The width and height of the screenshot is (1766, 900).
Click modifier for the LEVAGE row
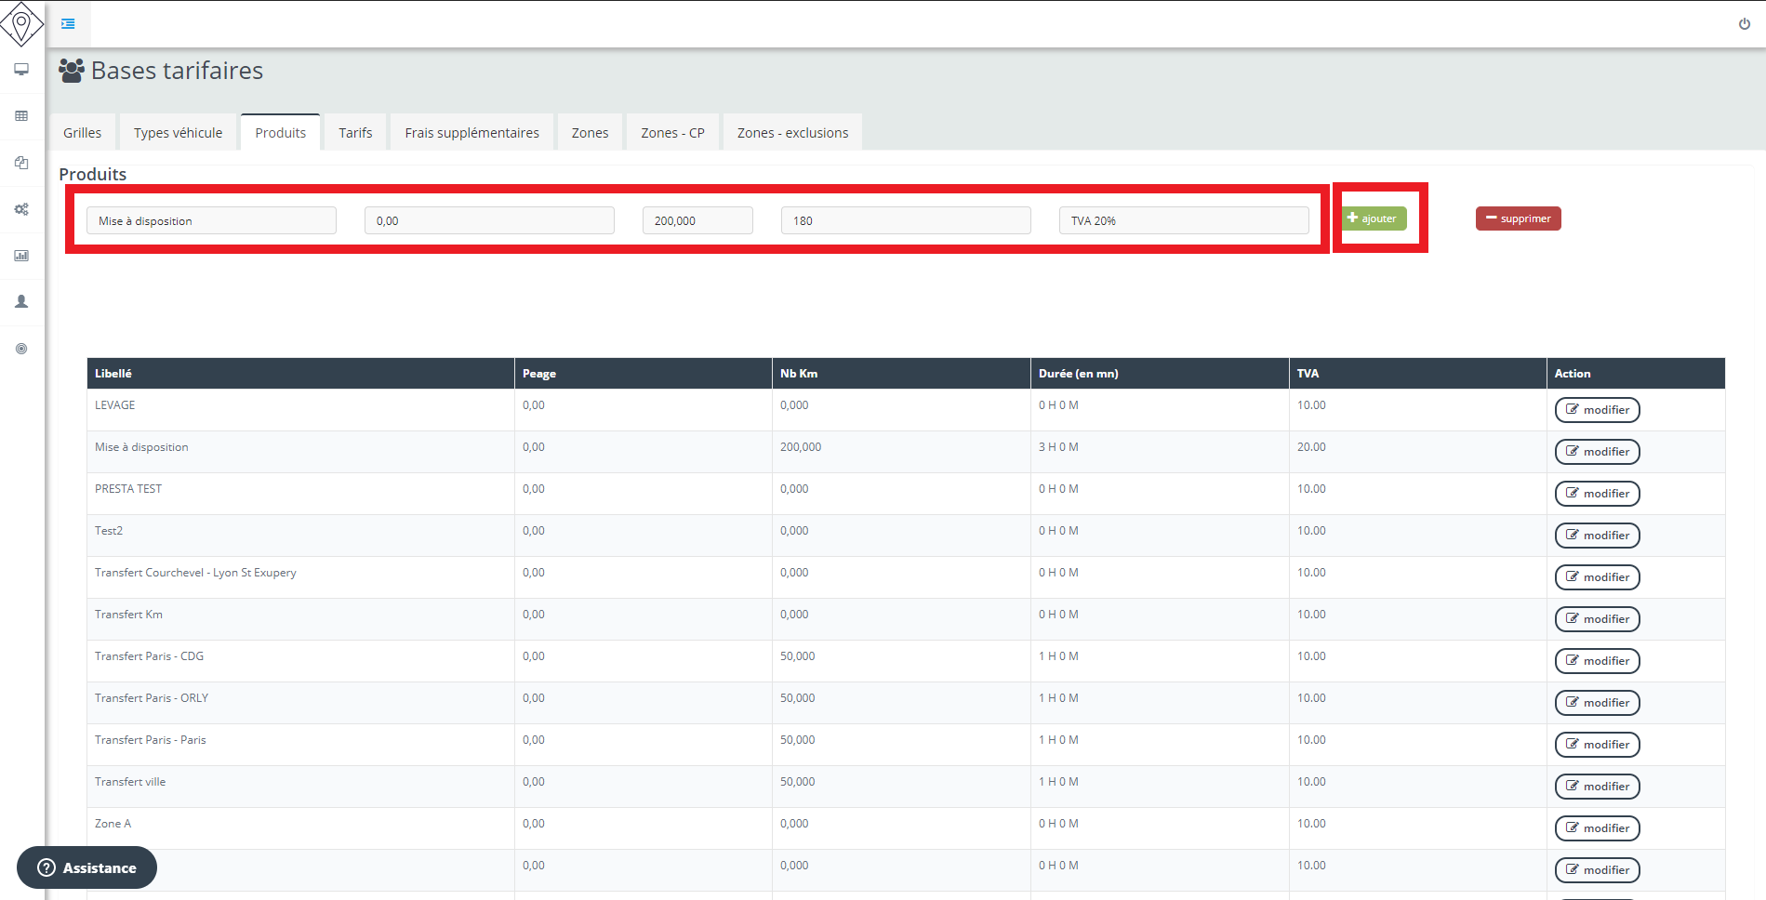(1597, 410)
